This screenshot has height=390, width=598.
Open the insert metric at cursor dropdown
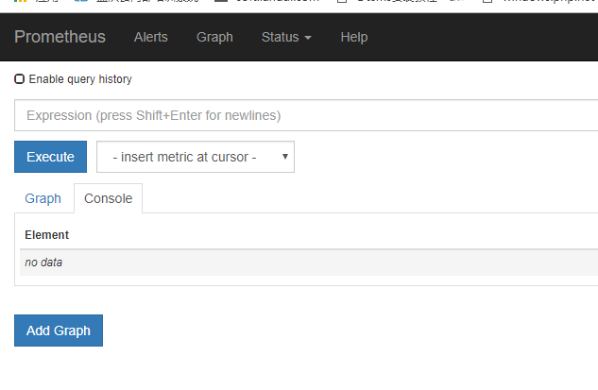point(196,157)
